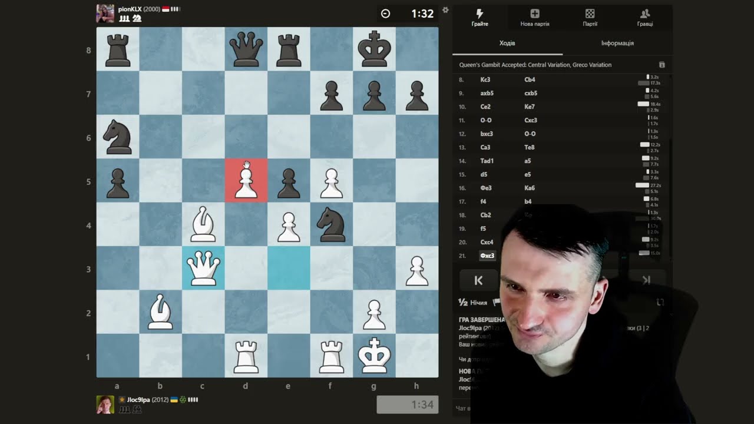Go to move 16 Фе3
Image resolution: width=754 pixels, height=424 pixels.
pos(486,188)
